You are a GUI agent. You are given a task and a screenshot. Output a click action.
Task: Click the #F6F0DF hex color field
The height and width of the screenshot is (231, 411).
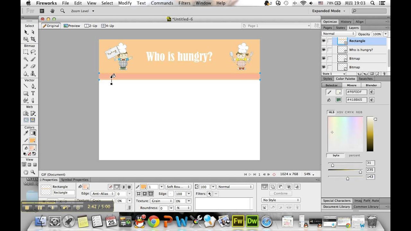point(356,92)
